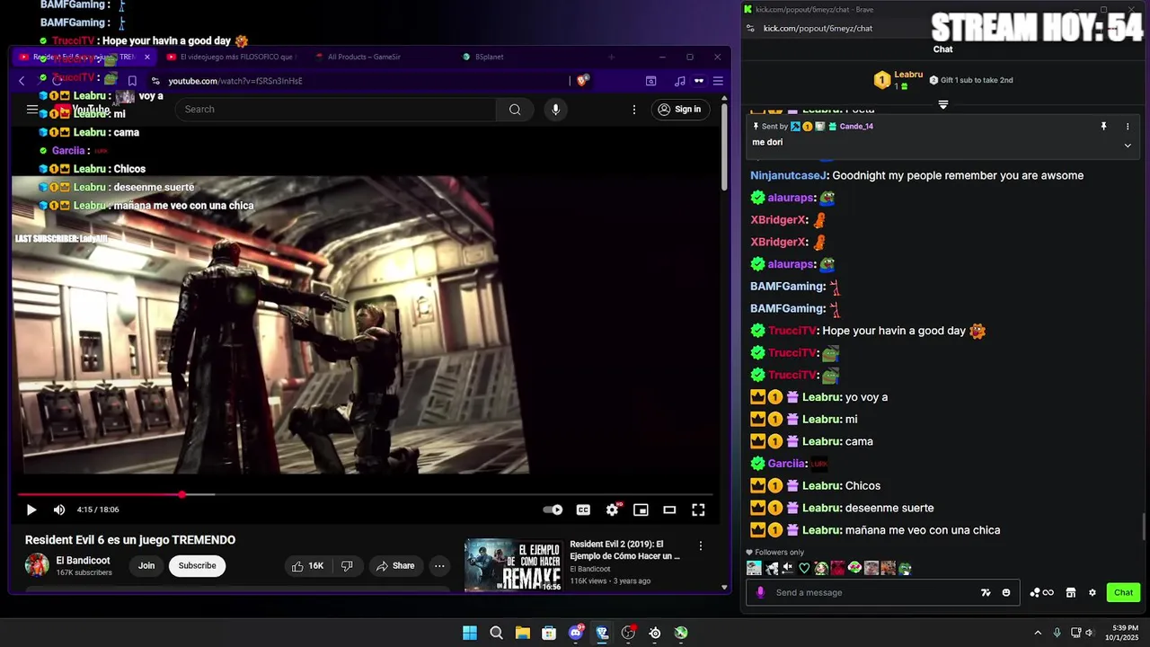Collapse the pinned 'me dori' message
1150x647 pixels.
[x=1128, y=145]
